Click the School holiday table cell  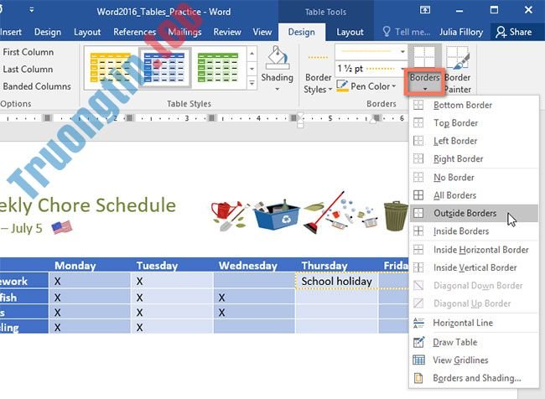click(x=336, y=281)
